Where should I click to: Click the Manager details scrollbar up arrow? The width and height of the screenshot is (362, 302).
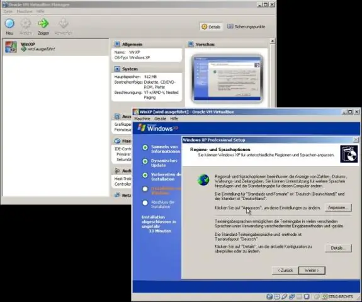point(273,41)
